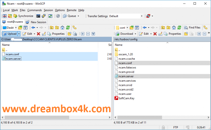Viewport: 211px width, 130px height.
Task: Open the Transfer Settings Default combo box
Action: tap(126, 16)
